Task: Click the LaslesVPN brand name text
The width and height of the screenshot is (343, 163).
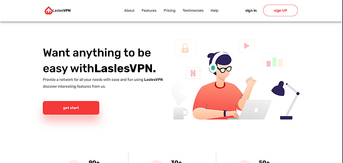Action: 62,10
